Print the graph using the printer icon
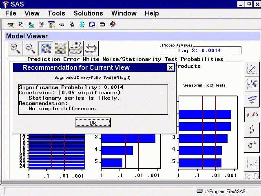 pyautogui.click(x=76, y=49)
